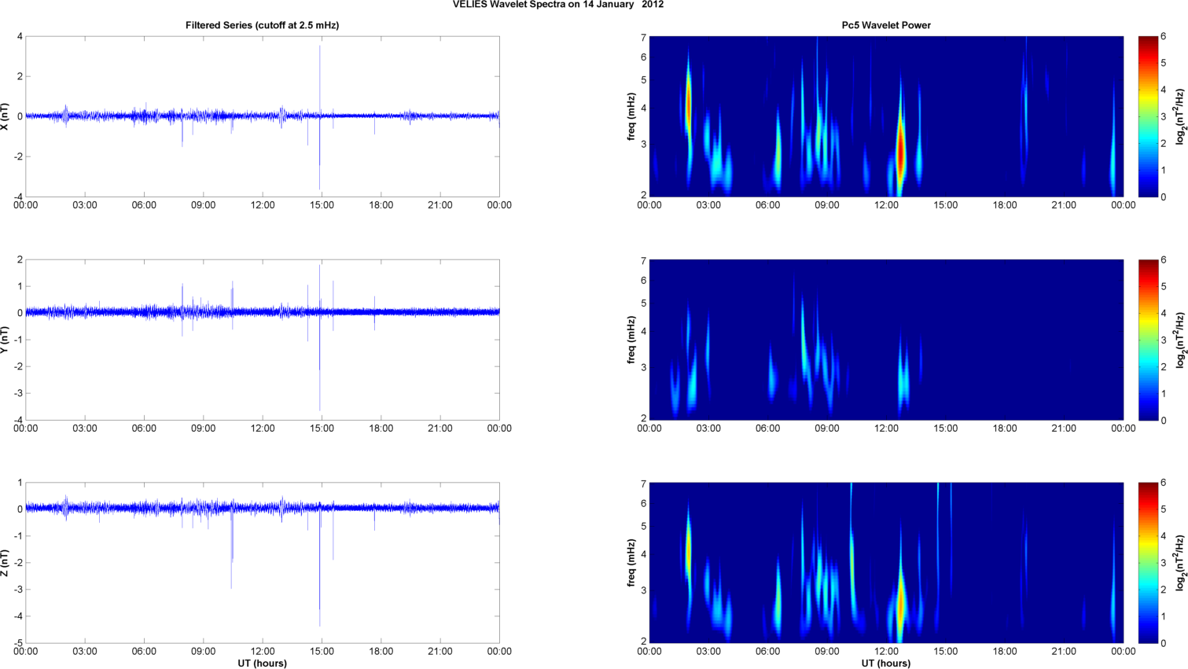1188x669 pixels.
Task: Click '18:00' tick under bottom spectrogram
Action: (1005, 651)
